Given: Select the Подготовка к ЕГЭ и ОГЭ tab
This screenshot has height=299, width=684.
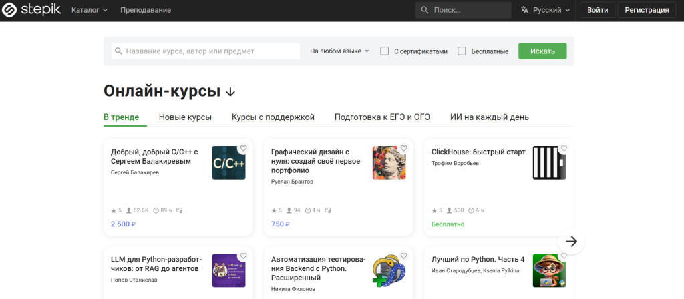Looking at the screenshot, I should coord(382,117).
